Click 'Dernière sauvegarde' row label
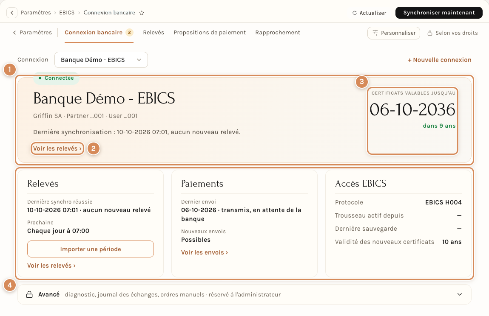 pyautogui.click(x=366, y=229)
